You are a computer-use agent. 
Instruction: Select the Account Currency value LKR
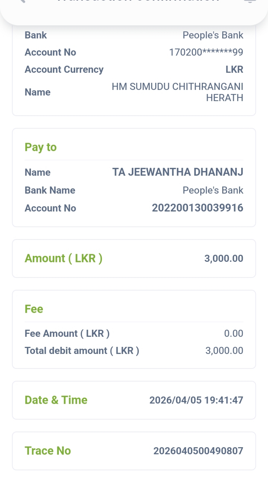pos(234,70)
